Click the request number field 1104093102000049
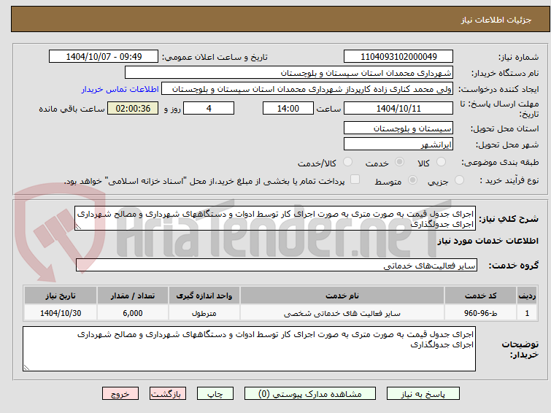The width and height of the screenshot is (551, 413). pos(398,57)
